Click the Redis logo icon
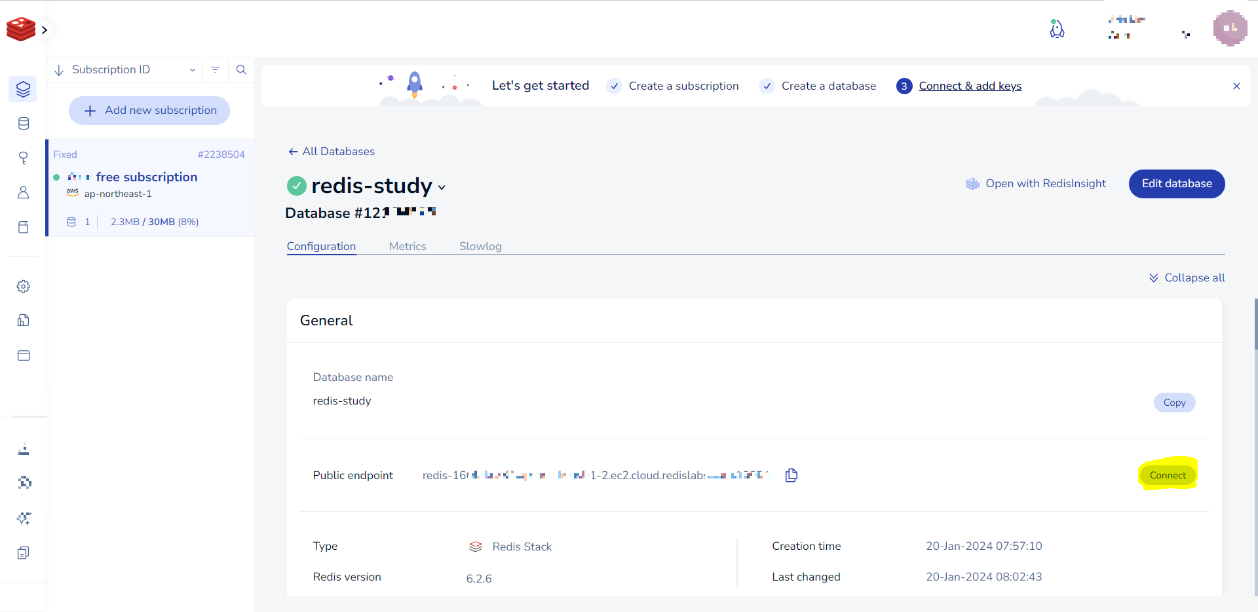Screen dimensions: 1258x612 pos(21,29)
